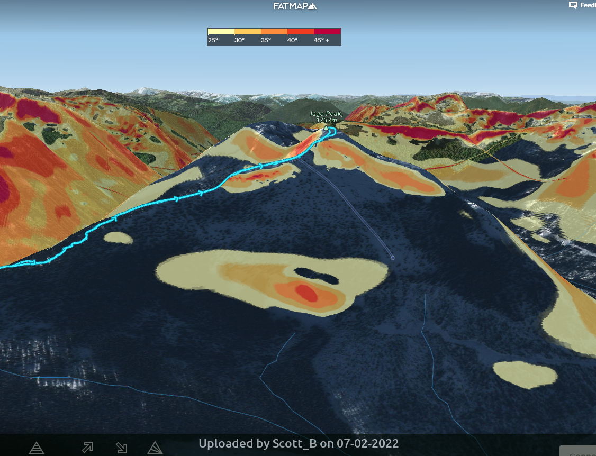Select the 30° light orange legend swatch
596x456 pixels.
[247, 31]
